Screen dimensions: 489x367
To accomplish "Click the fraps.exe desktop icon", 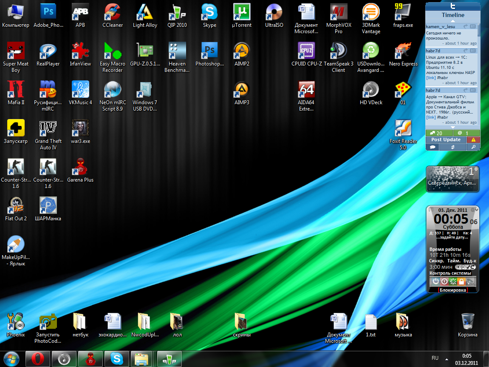I will (403, 16).
